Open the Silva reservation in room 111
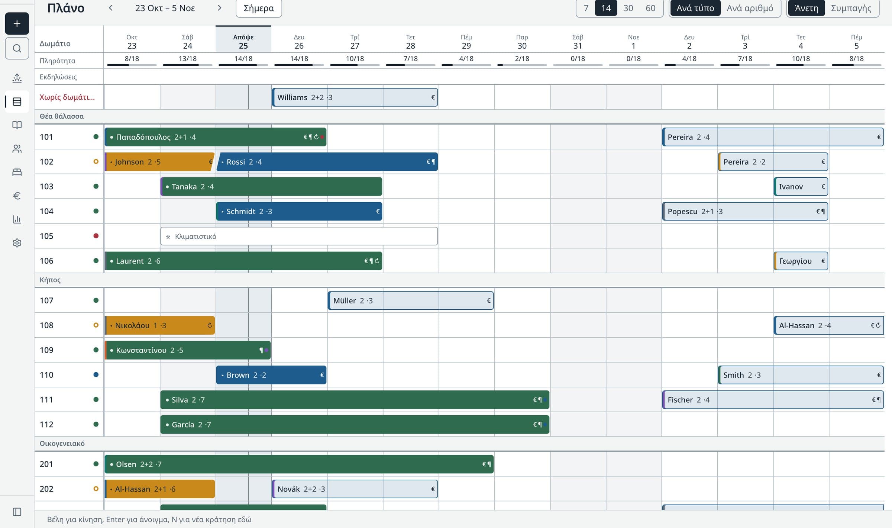This screenshot has width=892, height=528. [x=355, y=400]
